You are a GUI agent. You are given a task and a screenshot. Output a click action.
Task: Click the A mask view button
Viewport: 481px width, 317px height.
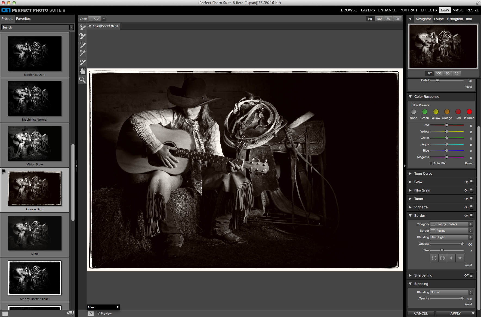pos(91,313)
